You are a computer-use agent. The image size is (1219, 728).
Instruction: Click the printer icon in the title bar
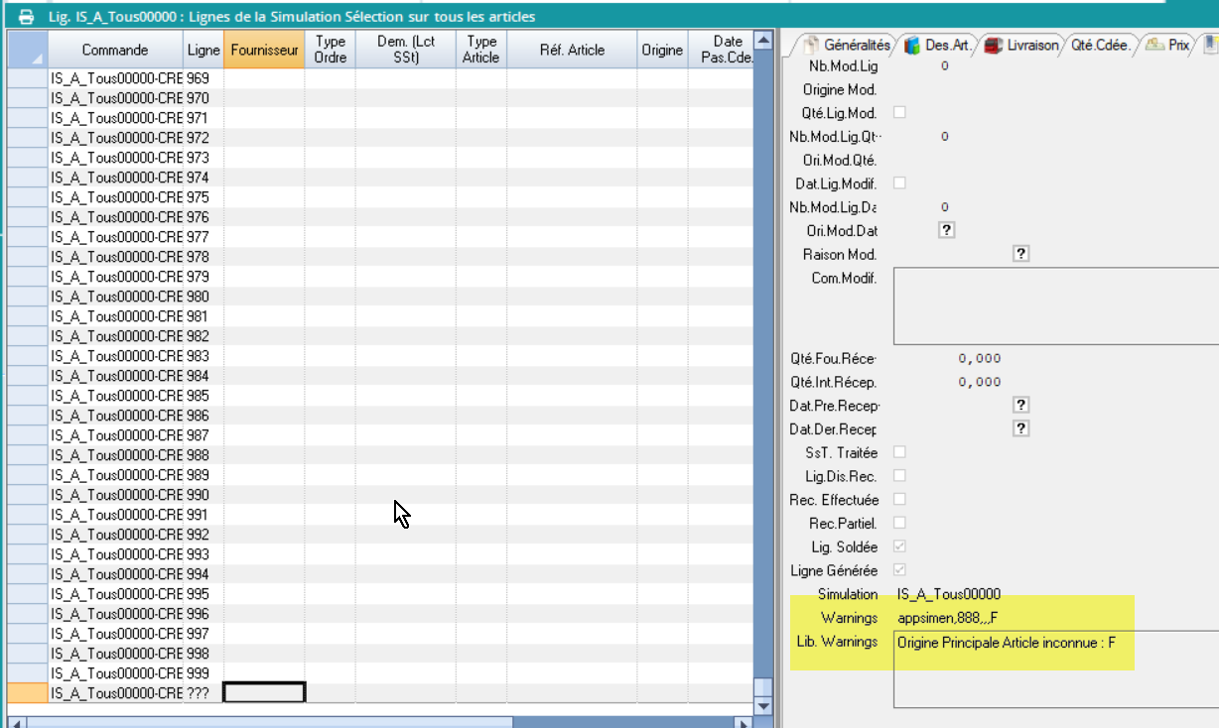tap(27, 17)
